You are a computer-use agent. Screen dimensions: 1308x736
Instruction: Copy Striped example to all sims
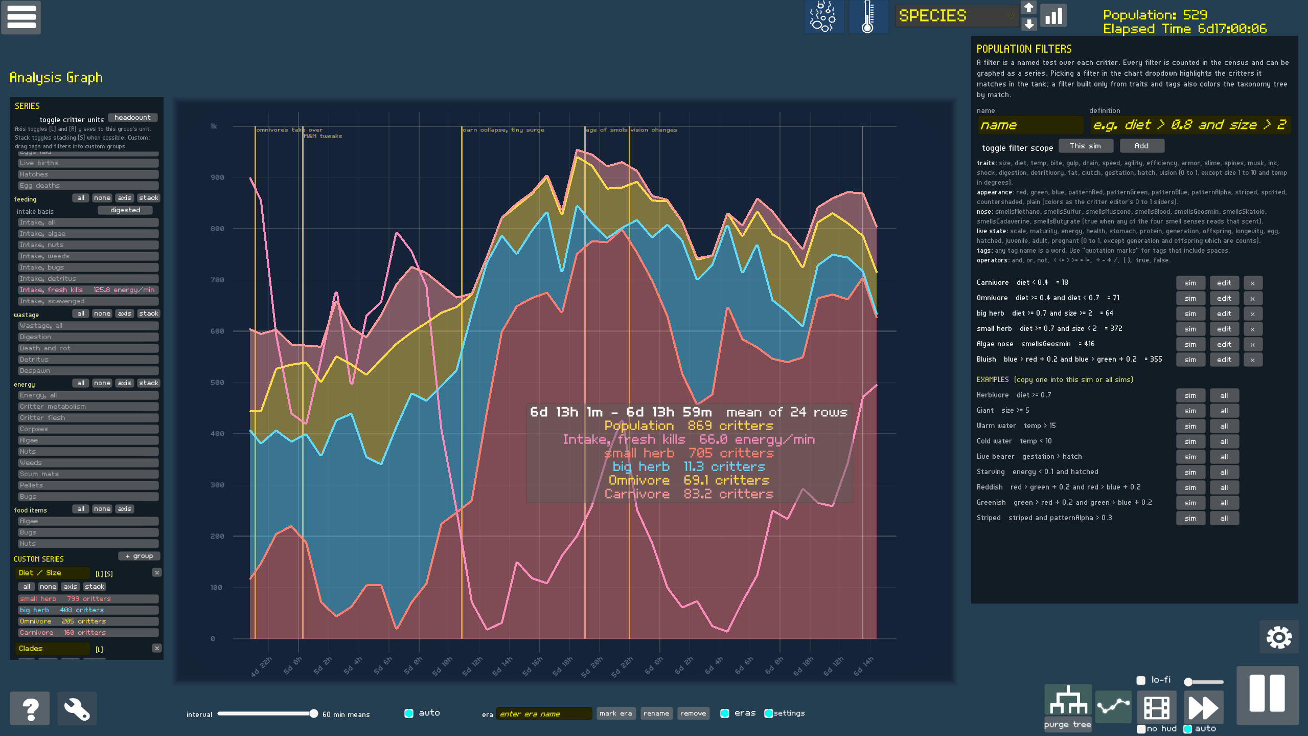pos(1224,519)
